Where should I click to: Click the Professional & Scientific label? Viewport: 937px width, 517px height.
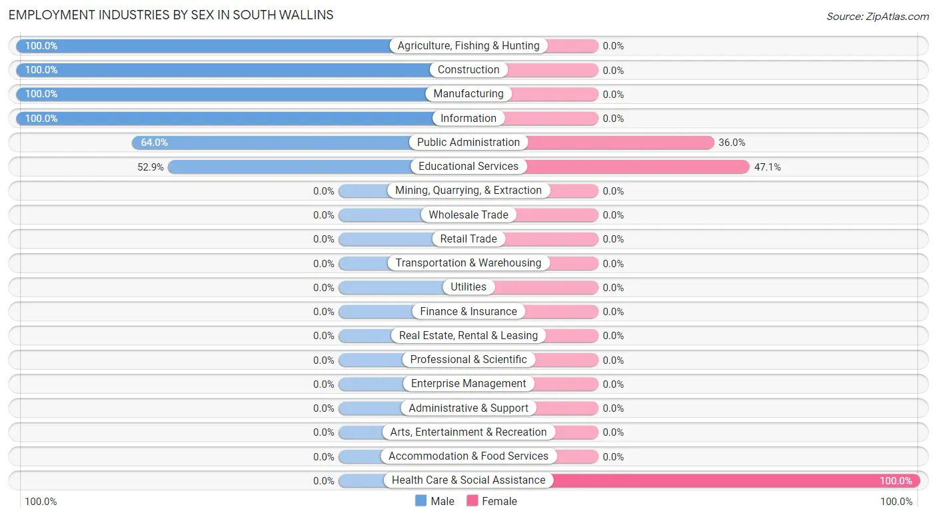coord(468,360)
